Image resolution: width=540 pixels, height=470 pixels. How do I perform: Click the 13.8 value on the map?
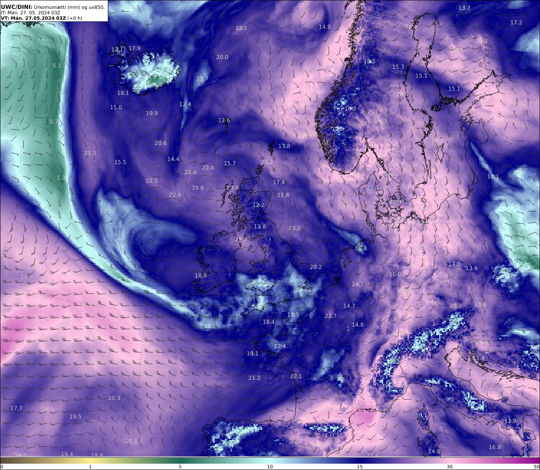pyautogui.click(x=284, y=146)
